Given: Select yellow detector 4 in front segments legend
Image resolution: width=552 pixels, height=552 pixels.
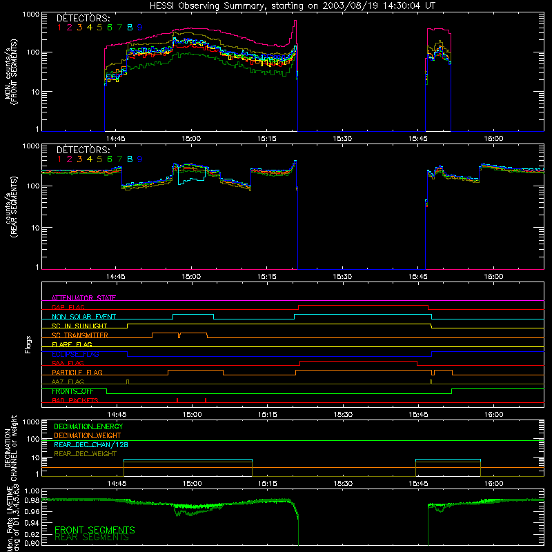Looking at the screenshot, I should 90,28.
